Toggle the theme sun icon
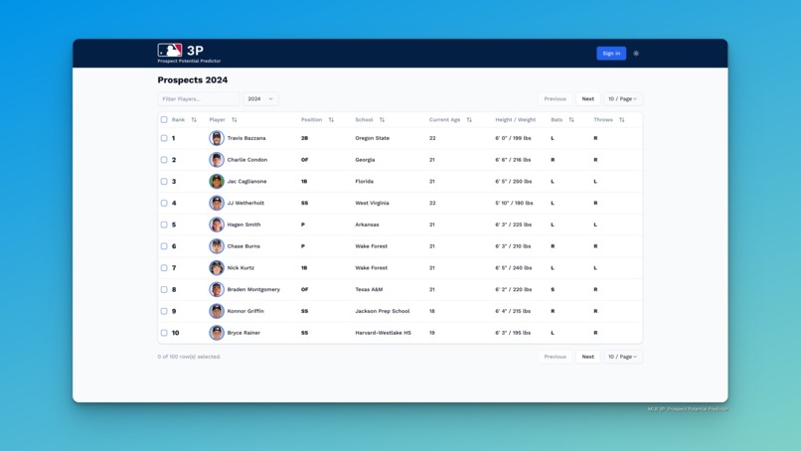This screenshot has height=451, width=801. pyautogui.click(x=636, y=53)
